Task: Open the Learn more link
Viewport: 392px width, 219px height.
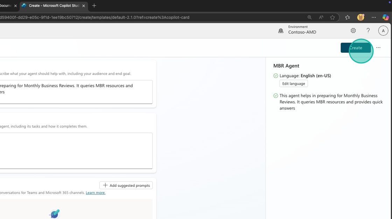Action: [x=96, y=193]
